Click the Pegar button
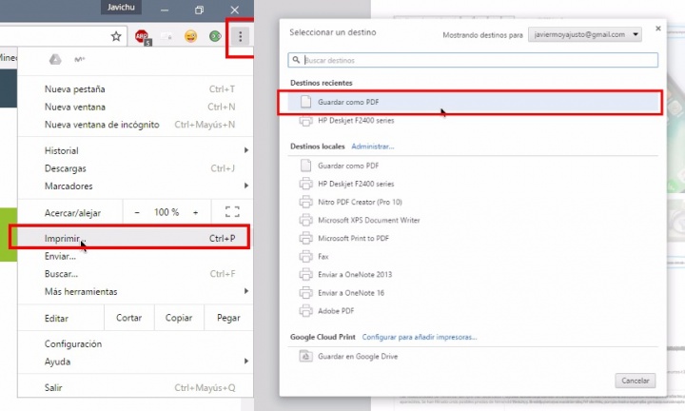The width and height of the screenshot is (685, 411). click(228, 318)
